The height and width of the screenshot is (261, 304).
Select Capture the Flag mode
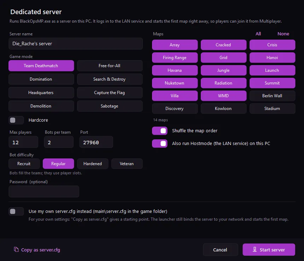pyautogui.click(x=110, y=93)
